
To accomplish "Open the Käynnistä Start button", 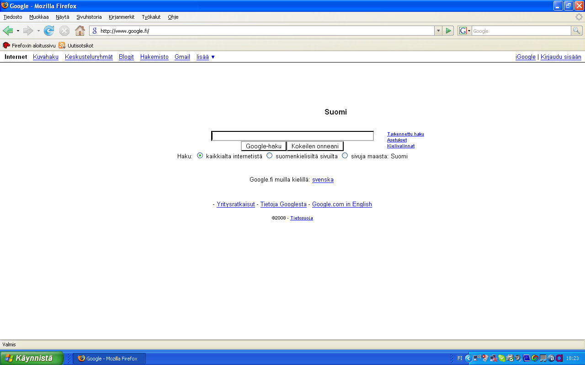I will [x=32, y=358].
